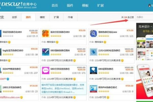Image resolution: width=153 pixels, height=102 pixels.
Task: Open the tag标签页伪静态SEO plugin title
Action: coord(13,50)
